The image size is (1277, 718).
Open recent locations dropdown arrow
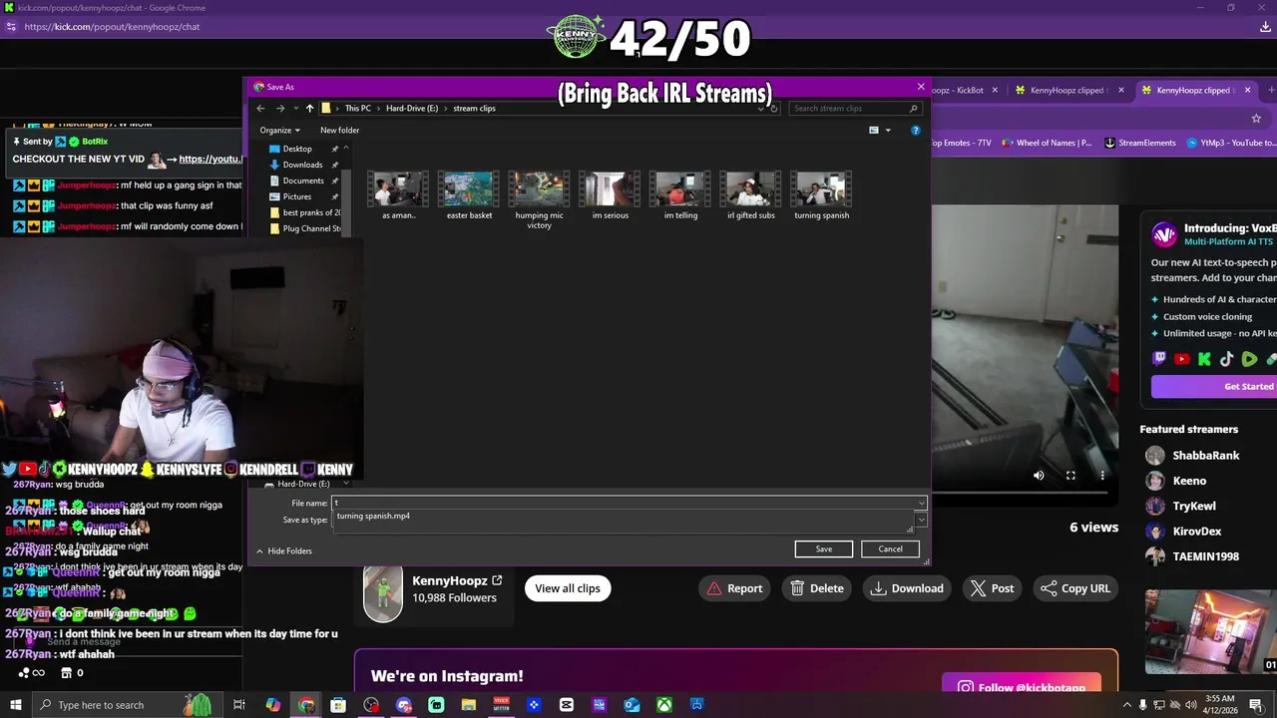[x=295, y=109]
